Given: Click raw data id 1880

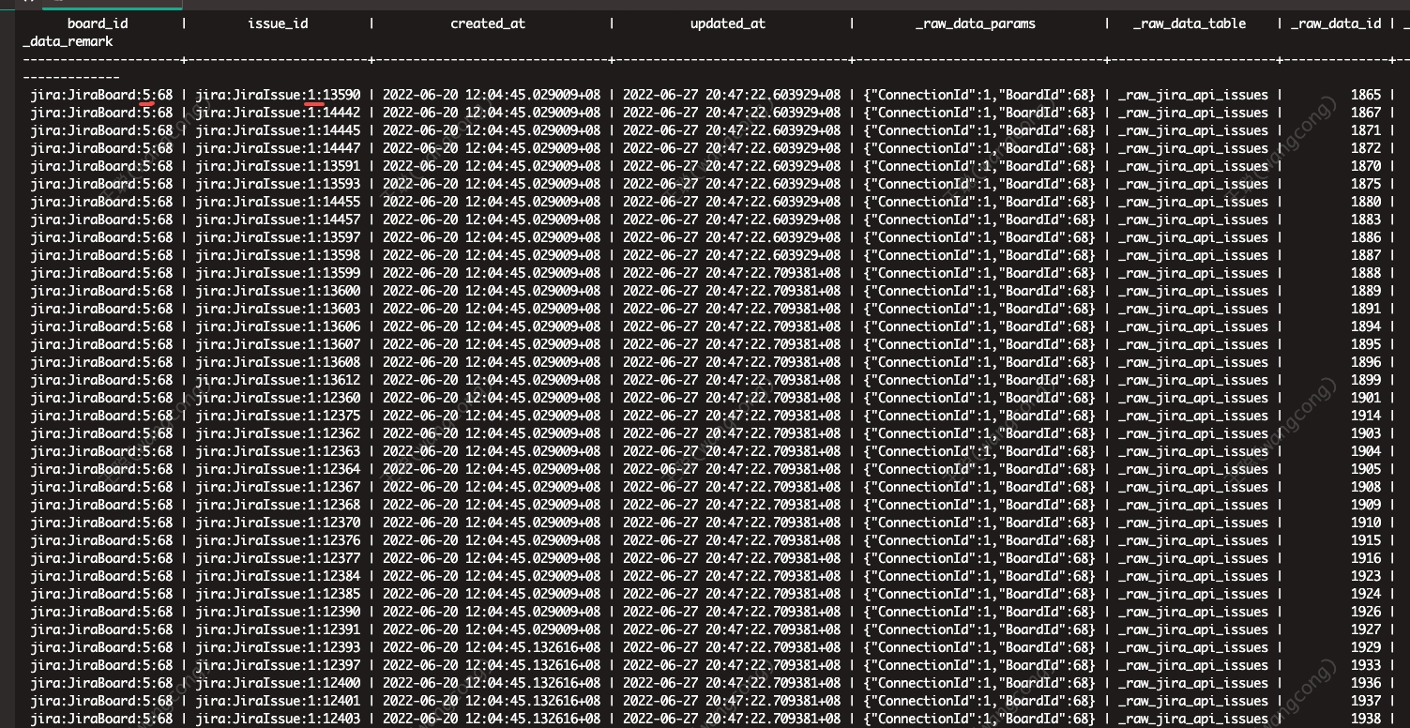Looking at the screenshot, I should click(1366, 202).
